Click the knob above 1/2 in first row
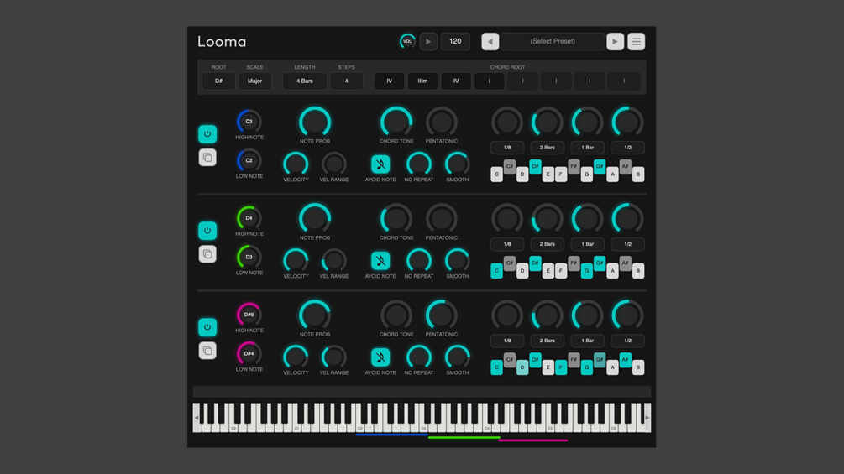Screen dimensions: 844x474 pyautogui.click(x=627, y=122)
